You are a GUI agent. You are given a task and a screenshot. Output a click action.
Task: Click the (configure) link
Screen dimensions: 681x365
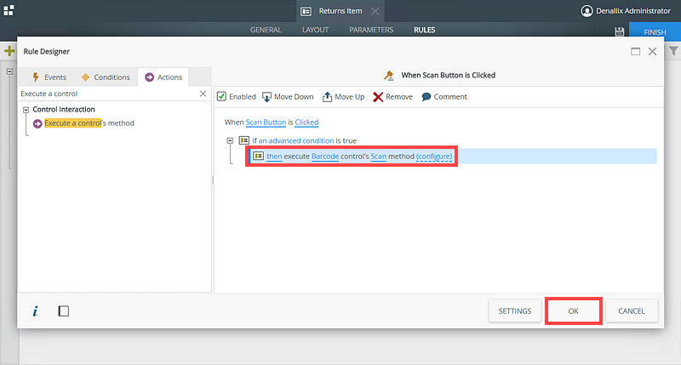[x=434, y=157]
